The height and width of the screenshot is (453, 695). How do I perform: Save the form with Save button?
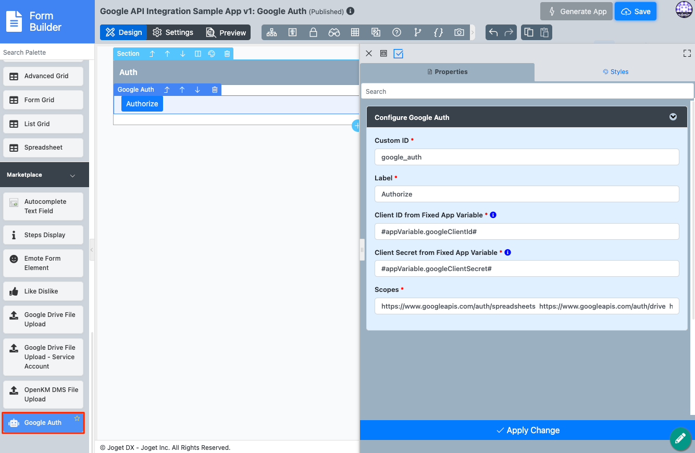[x=636, y=11]
